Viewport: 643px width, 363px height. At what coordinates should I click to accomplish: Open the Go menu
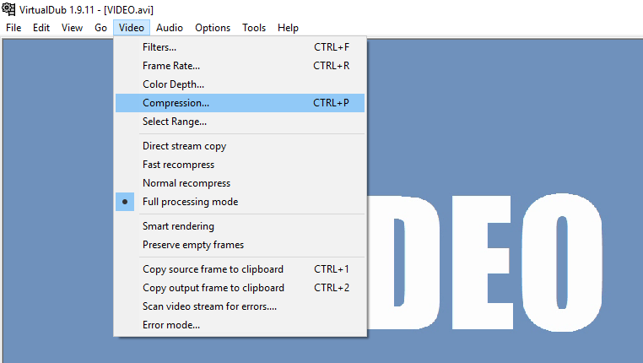[x=100, y=28]
